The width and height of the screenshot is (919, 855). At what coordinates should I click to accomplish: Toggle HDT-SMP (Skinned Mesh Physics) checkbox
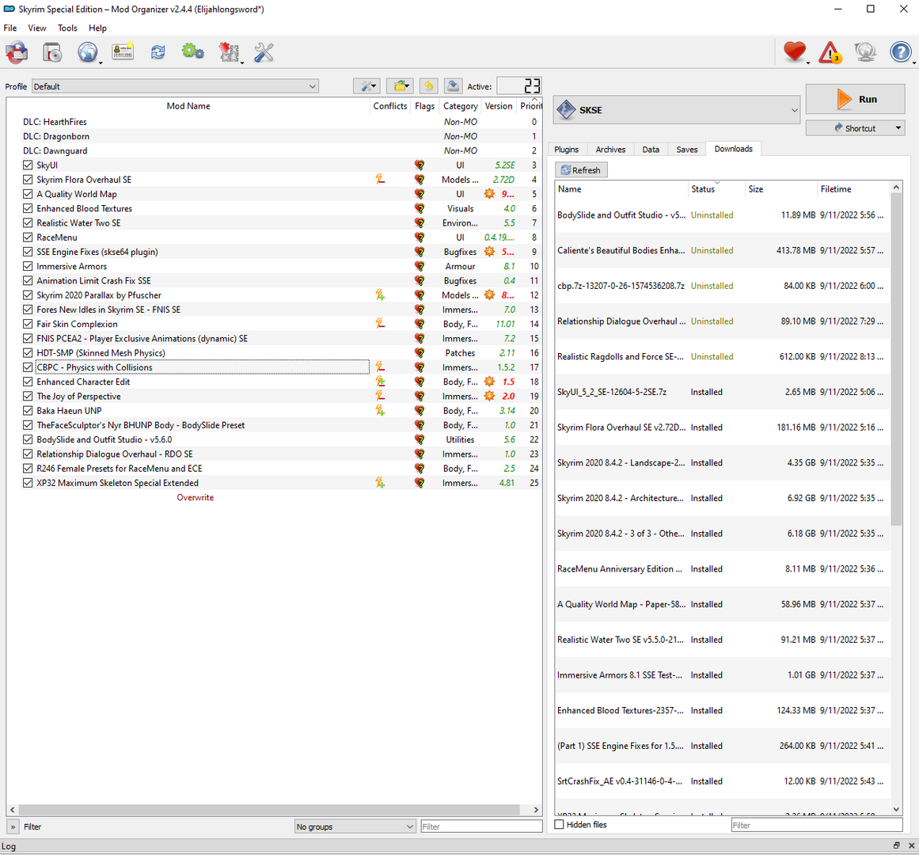click(x=28, y=353)
